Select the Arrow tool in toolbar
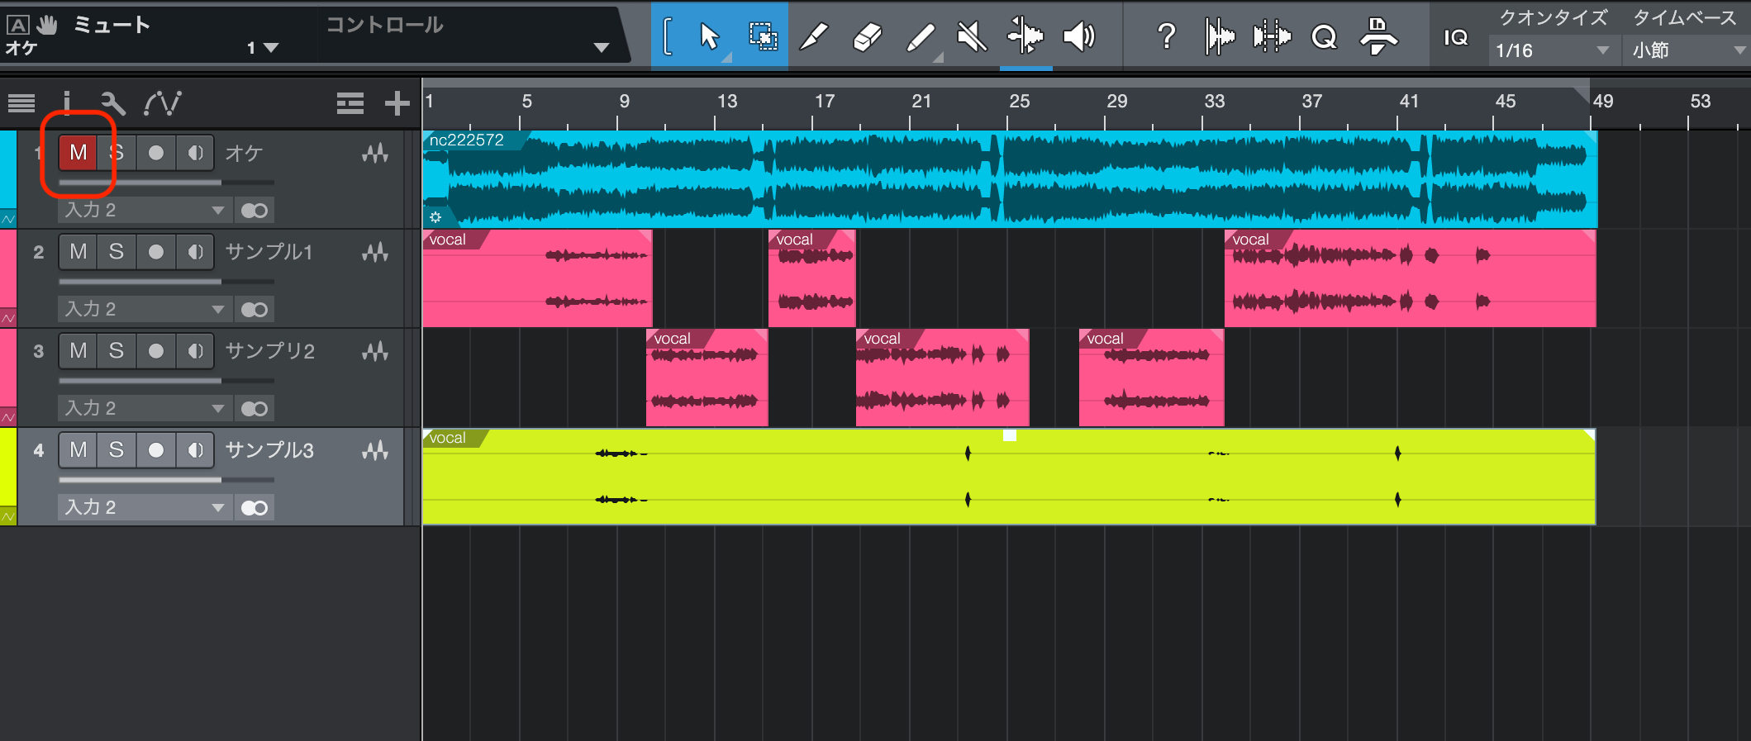The width and height of the screenshot is (1751, 741). 708,37
